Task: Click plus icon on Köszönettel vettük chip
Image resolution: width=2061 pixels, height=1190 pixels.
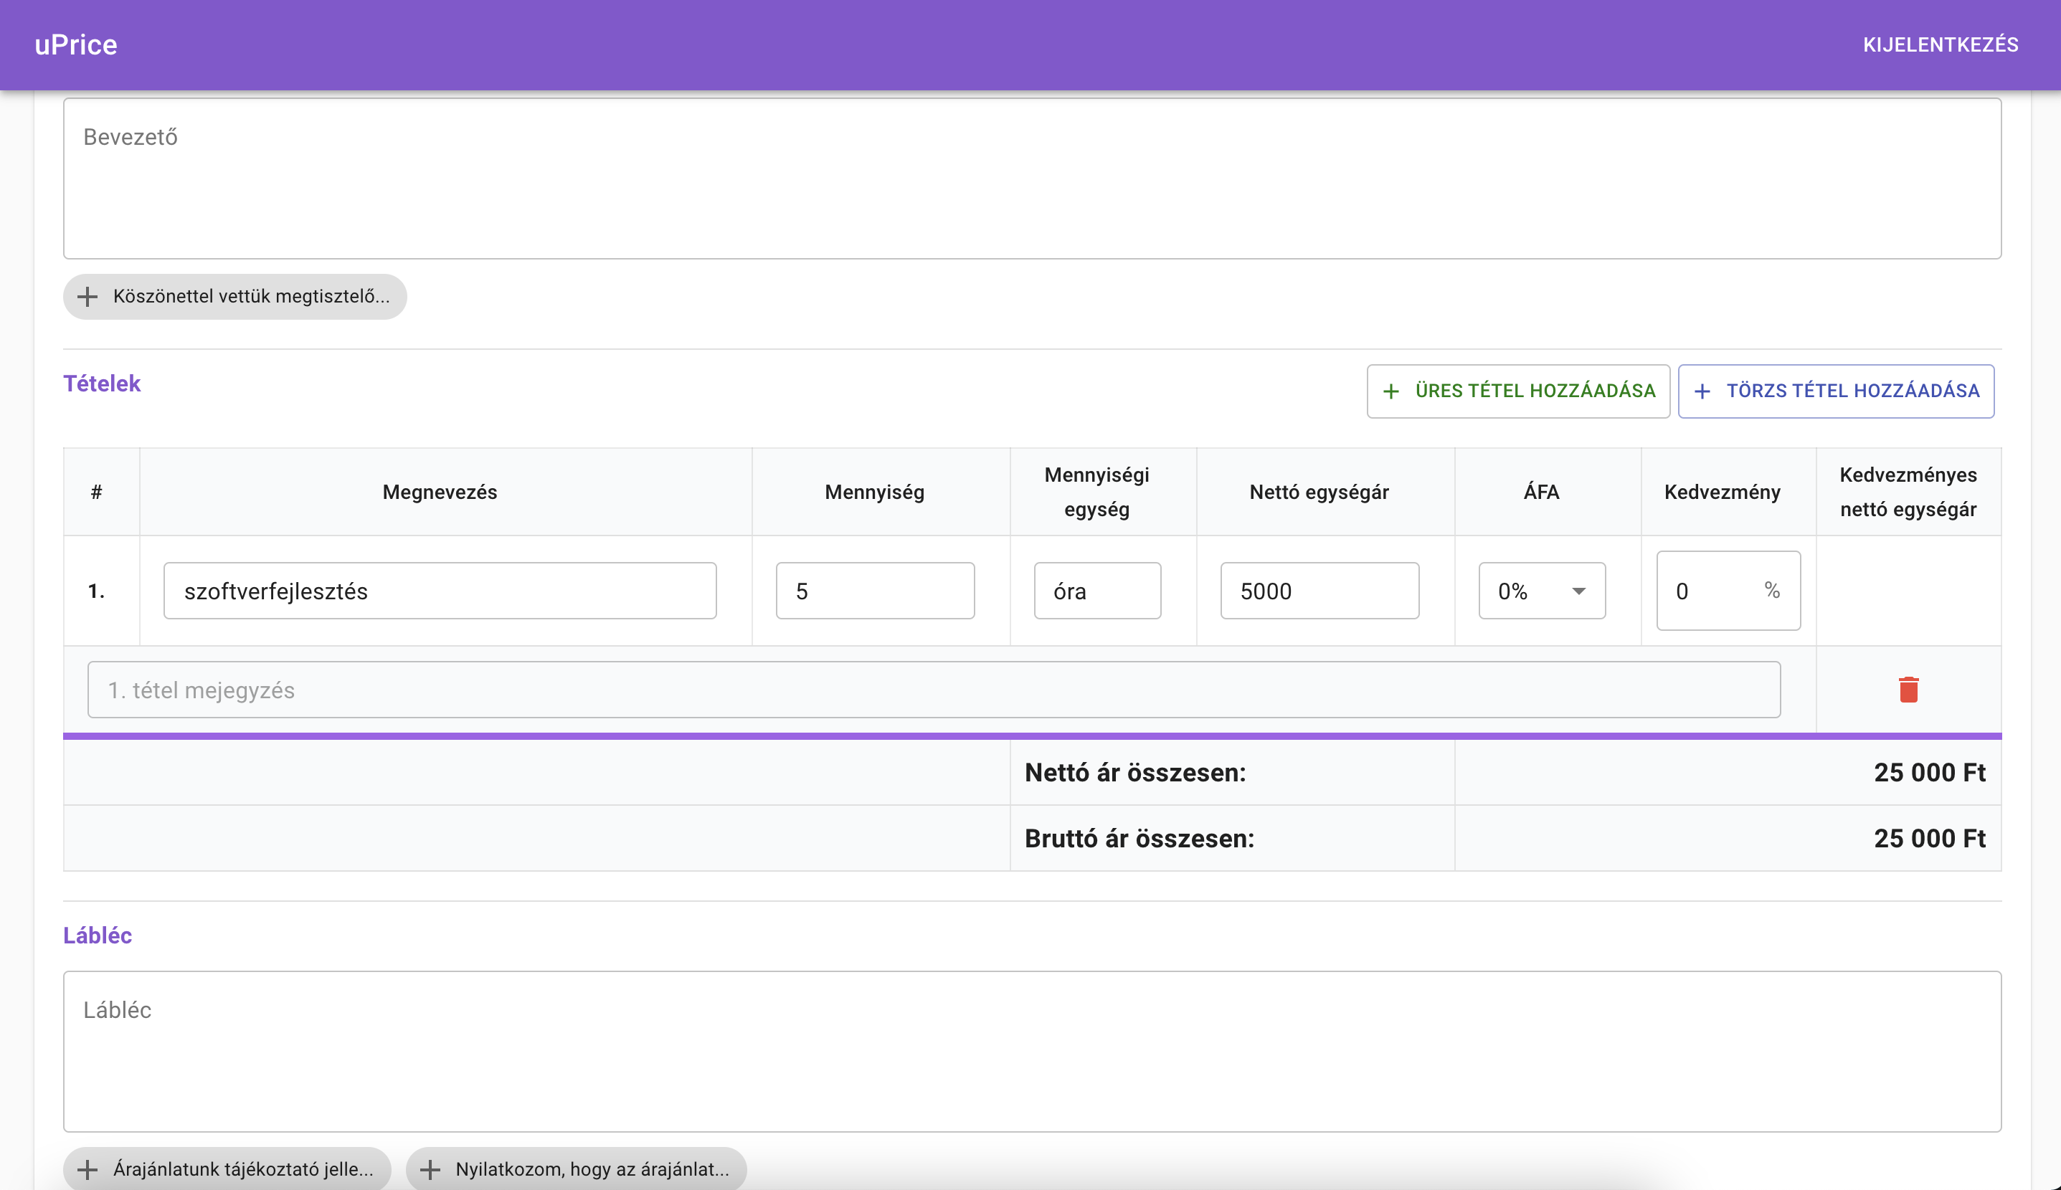Action: pos(87,297)
